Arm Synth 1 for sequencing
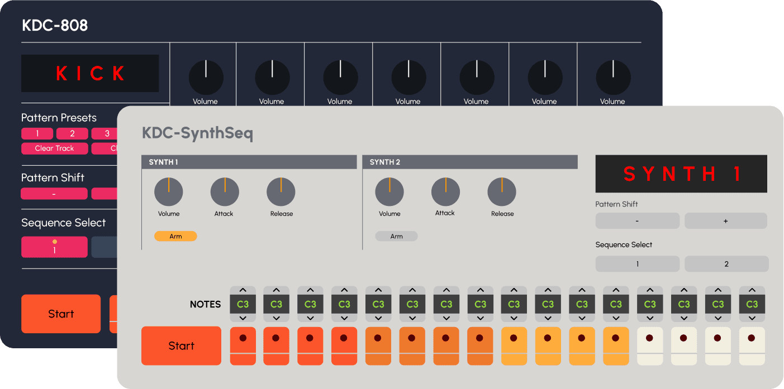 [x=175, y=237]
